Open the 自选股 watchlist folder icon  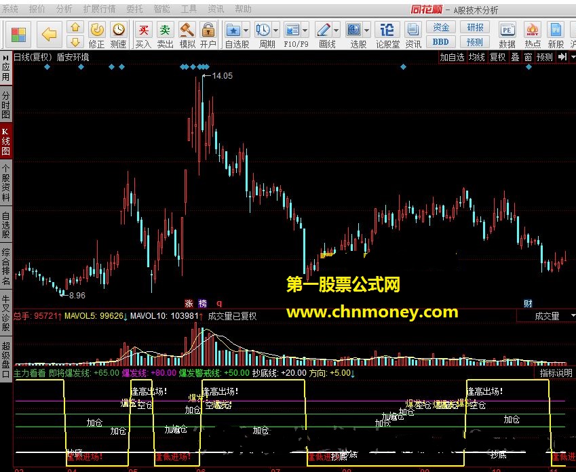click(233, 30)
